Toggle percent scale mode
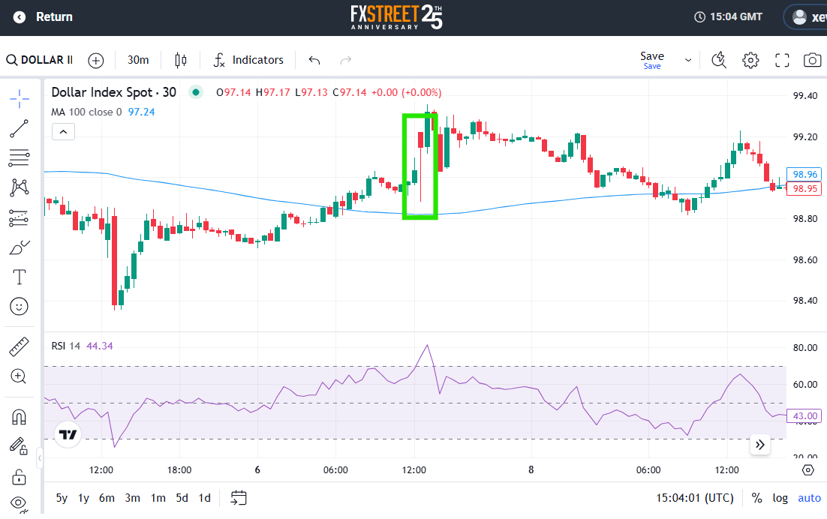This screenshot has height=519, width=827. 756,498
